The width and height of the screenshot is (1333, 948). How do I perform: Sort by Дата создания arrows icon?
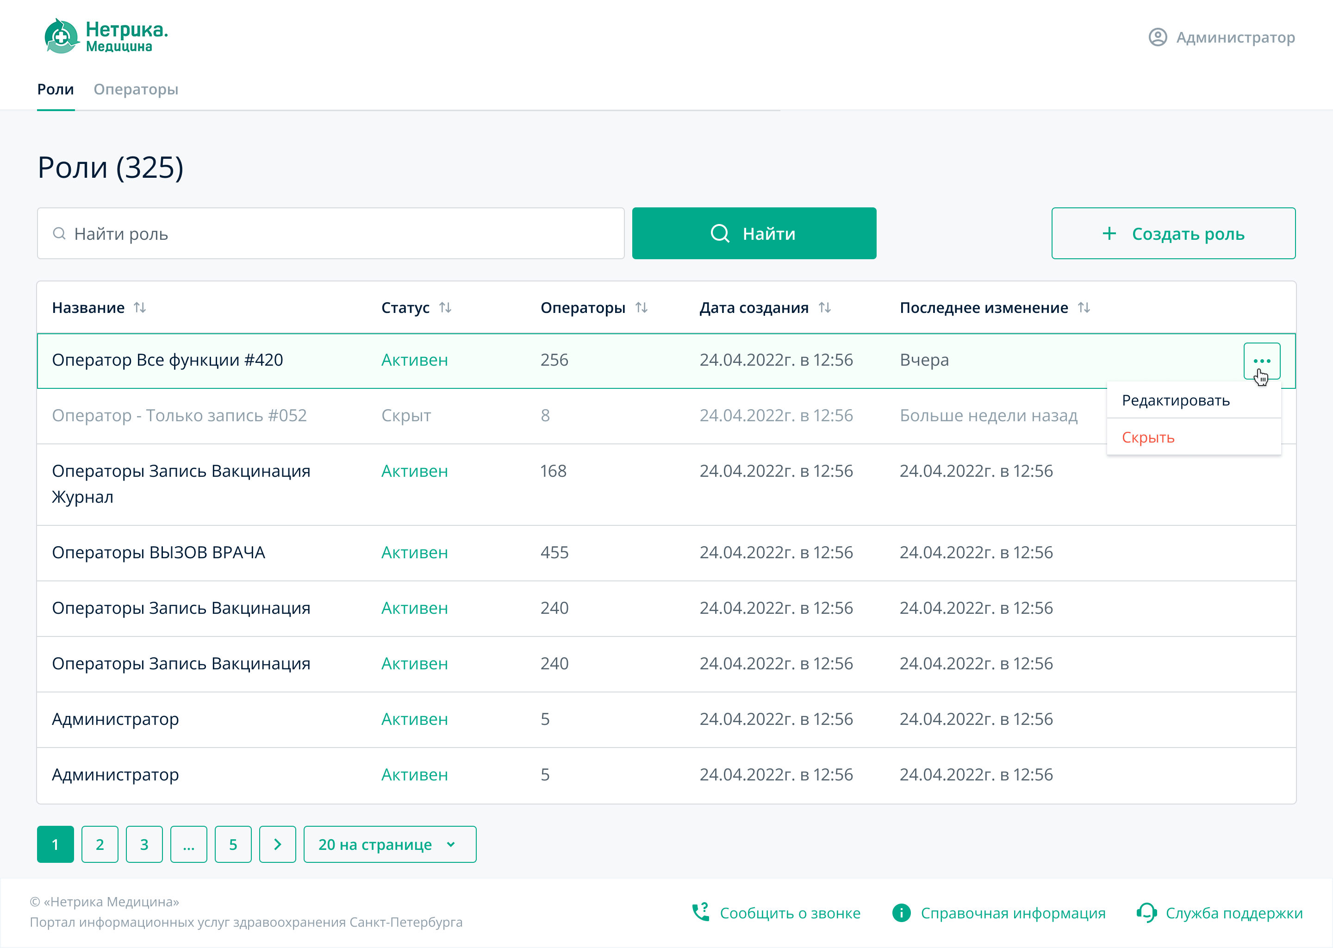click(825, 307)
